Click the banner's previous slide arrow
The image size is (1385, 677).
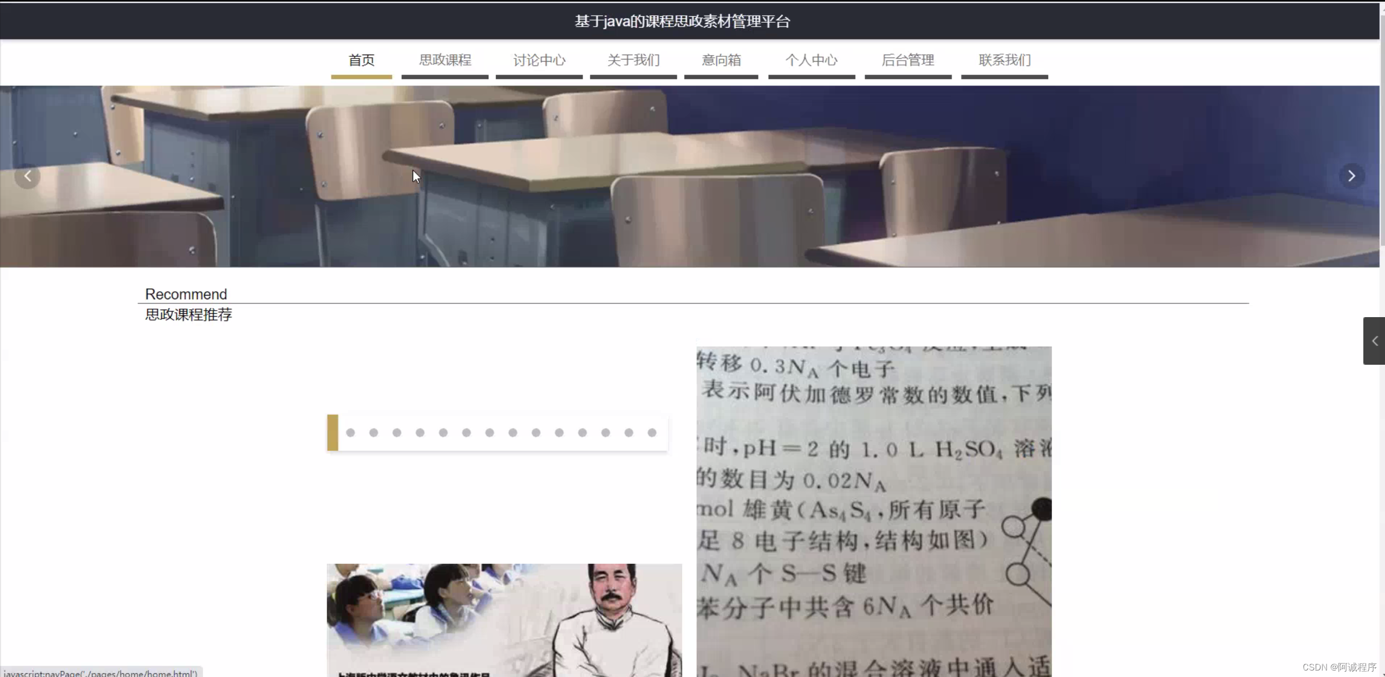(x=27, y=176)
